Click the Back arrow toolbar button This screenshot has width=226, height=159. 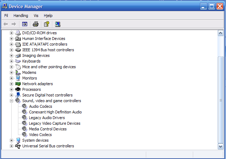(x=6, y=24)
